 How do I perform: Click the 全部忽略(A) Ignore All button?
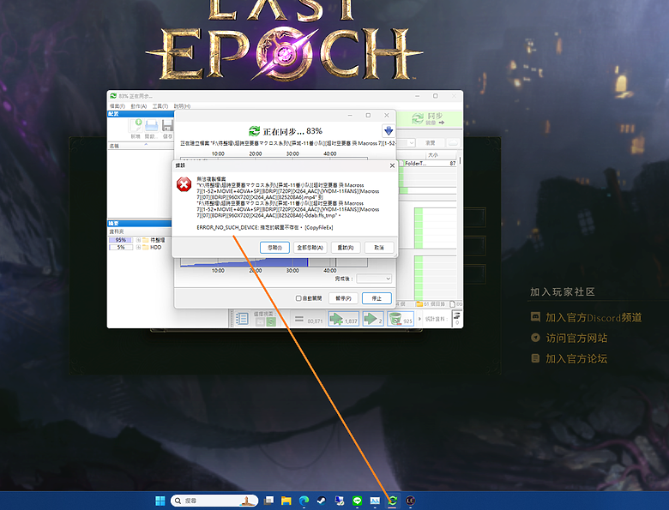pos(310,248)
